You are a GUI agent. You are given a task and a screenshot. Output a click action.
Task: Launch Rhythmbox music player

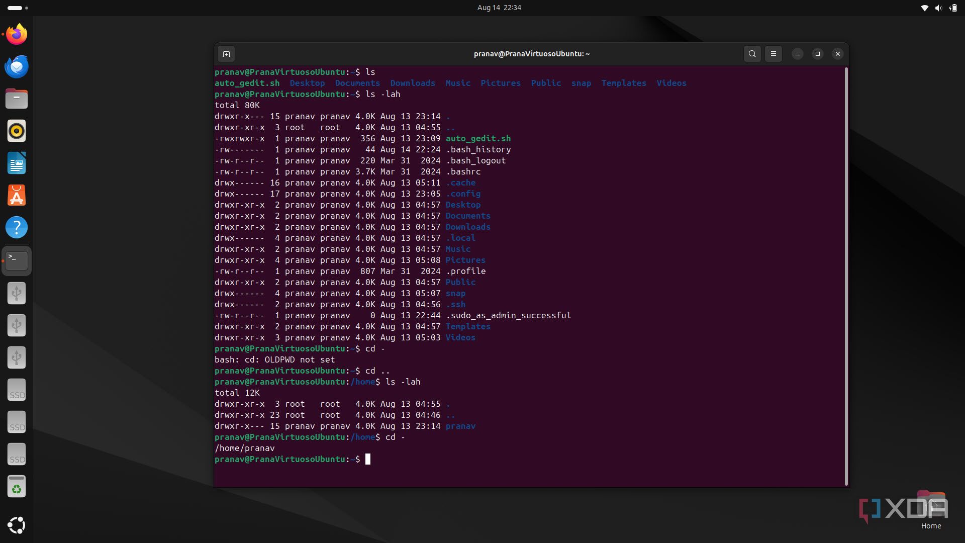tap(17, 131)
